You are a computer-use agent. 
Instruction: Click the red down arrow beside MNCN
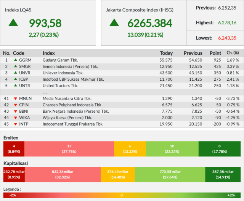[x=16, y=99]
